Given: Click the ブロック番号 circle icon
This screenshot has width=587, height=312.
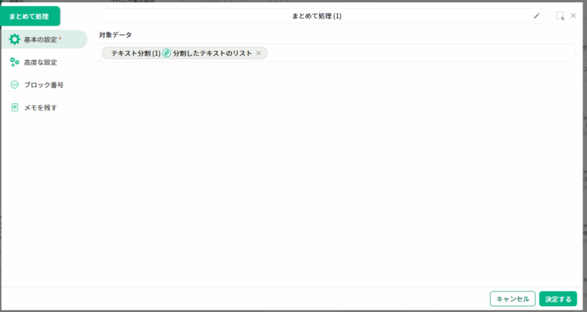Looking at the screenshot, I should click(15, 85).
